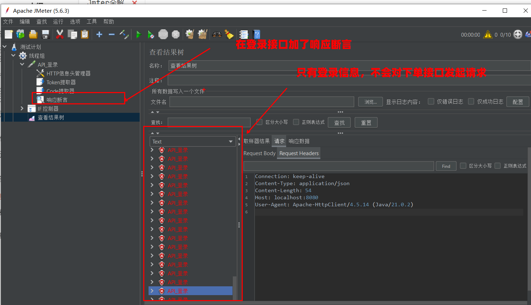Expand the IF 控制器 tree node
531x305 pixels.
pos(22,109)
